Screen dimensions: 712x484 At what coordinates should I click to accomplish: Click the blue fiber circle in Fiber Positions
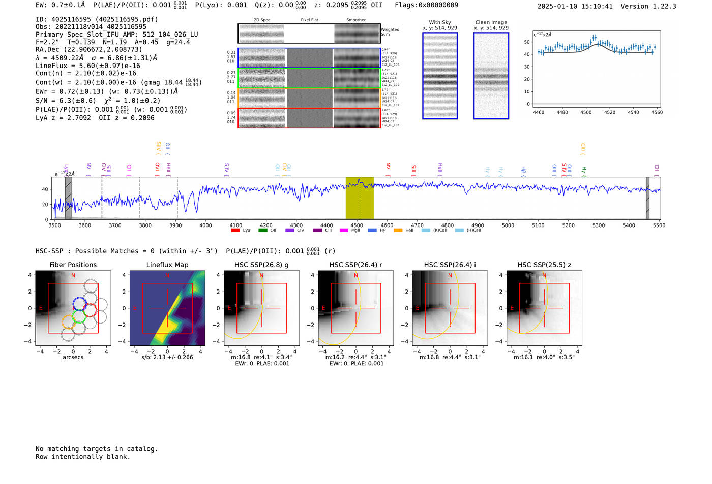tap(80, 304)
